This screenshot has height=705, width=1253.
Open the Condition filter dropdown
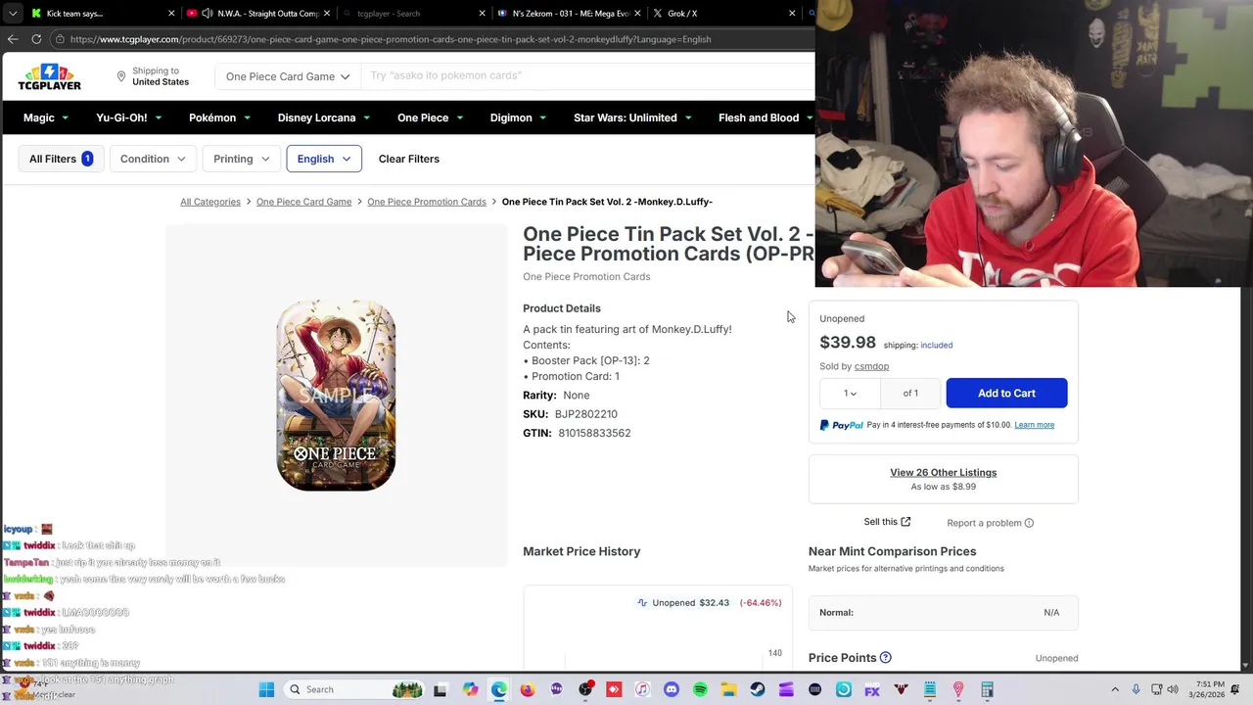coord(153,159)
